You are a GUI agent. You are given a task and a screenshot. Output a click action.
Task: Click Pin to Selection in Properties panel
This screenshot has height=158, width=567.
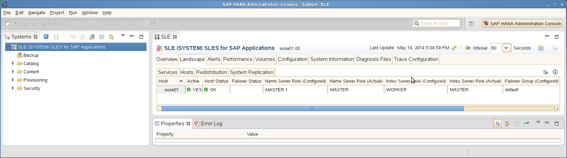pyautogui.click(x=526, y=124)
